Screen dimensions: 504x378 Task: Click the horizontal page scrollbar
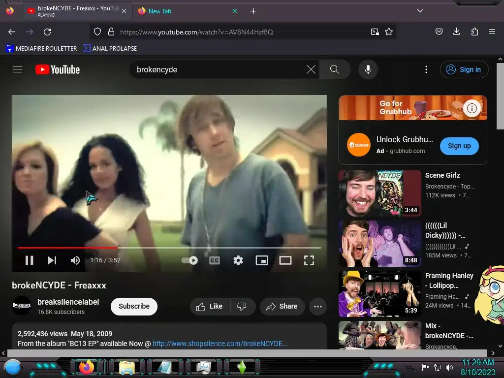(247, 353)
